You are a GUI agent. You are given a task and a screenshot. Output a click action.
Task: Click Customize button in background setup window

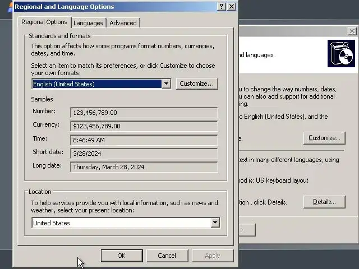pos(324,138)
